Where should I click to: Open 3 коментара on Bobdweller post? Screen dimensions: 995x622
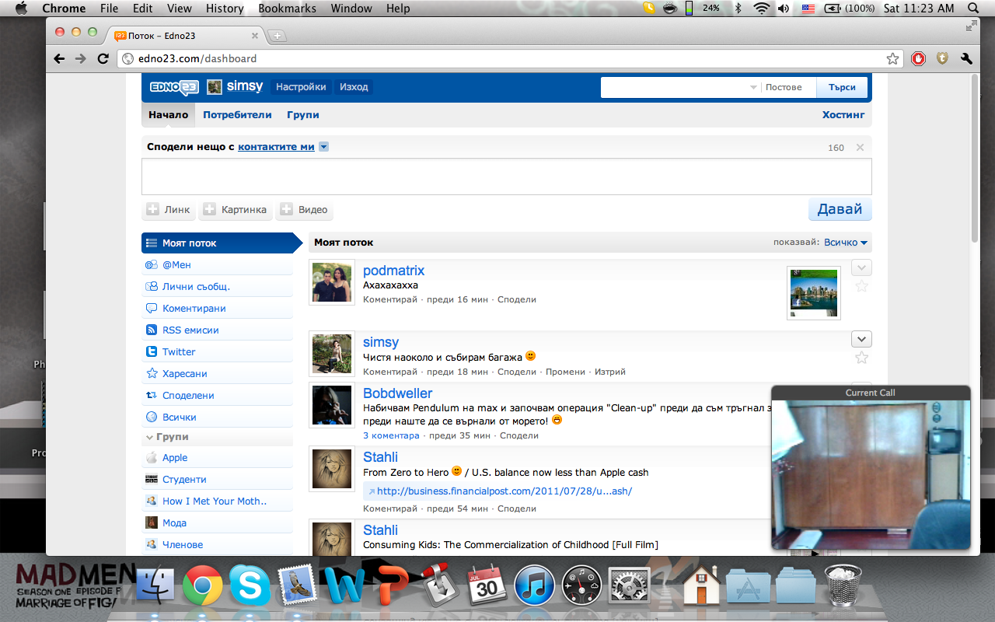pos(391,435)
